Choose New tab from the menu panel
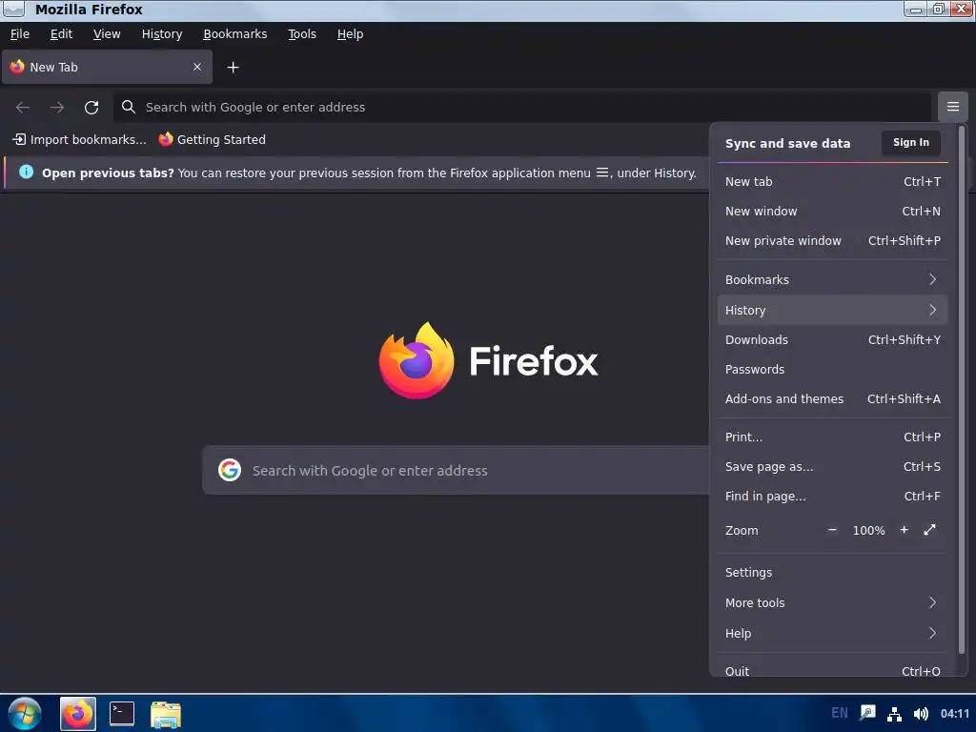The image size is (976, 732). tap(832, 181)
